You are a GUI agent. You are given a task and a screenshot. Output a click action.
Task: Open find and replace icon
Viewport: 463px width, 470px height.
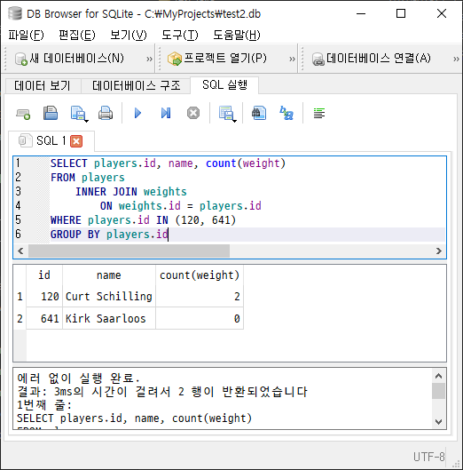click(x=286, y=114)
